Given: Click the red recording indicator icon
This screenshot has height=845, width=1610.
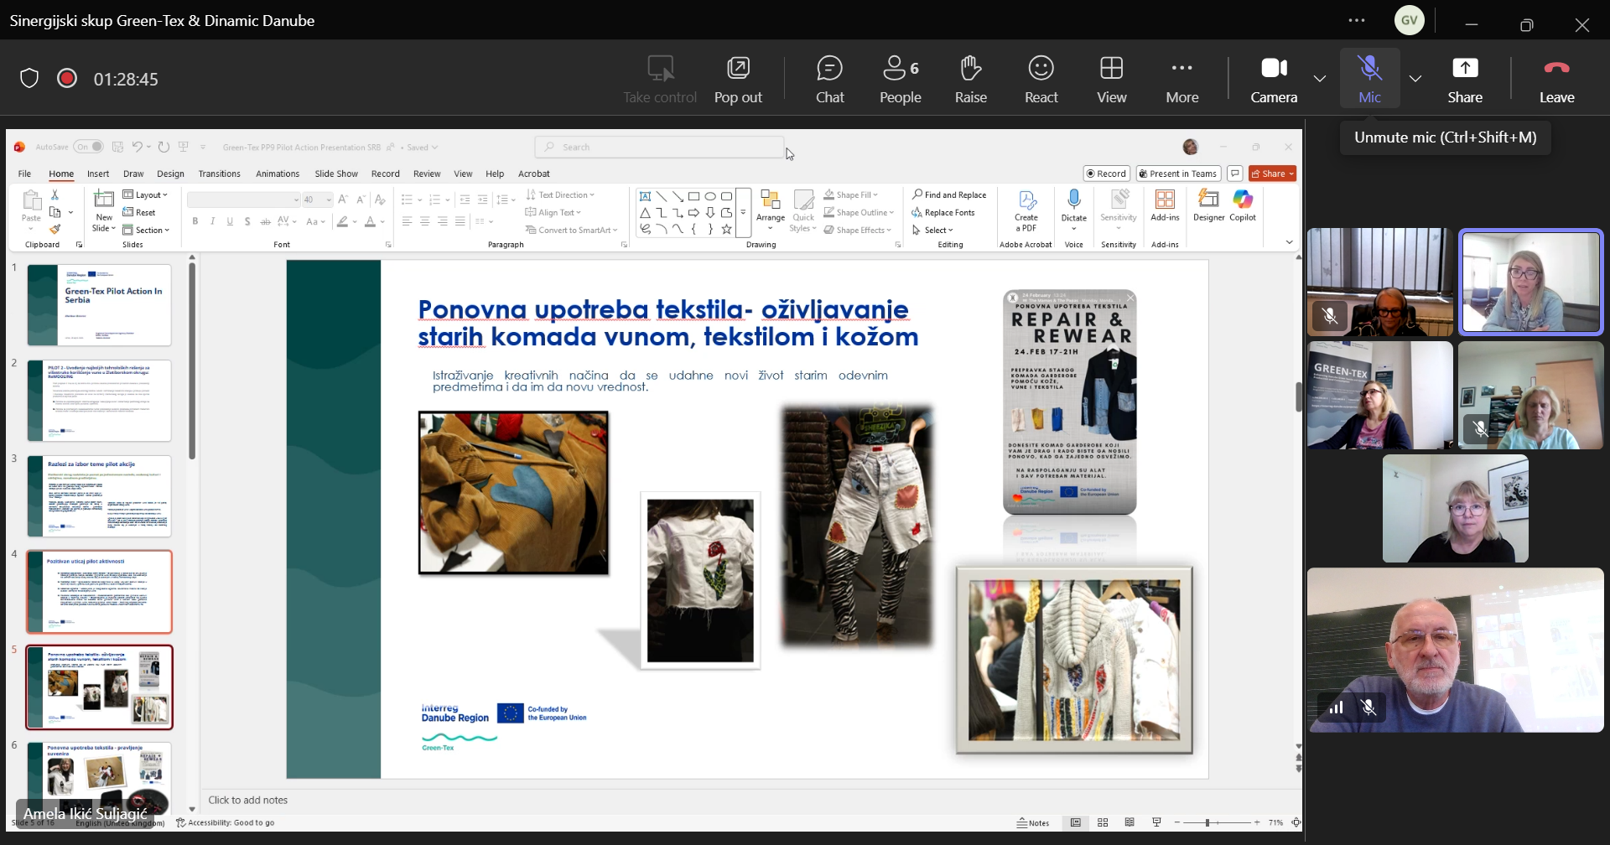Looking at the screenshot, I should point(67,79).
